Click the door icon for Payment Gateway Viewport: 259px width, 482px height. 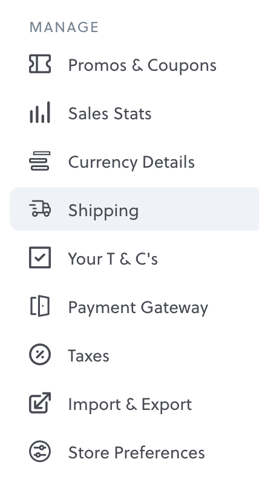coord(40,306)
